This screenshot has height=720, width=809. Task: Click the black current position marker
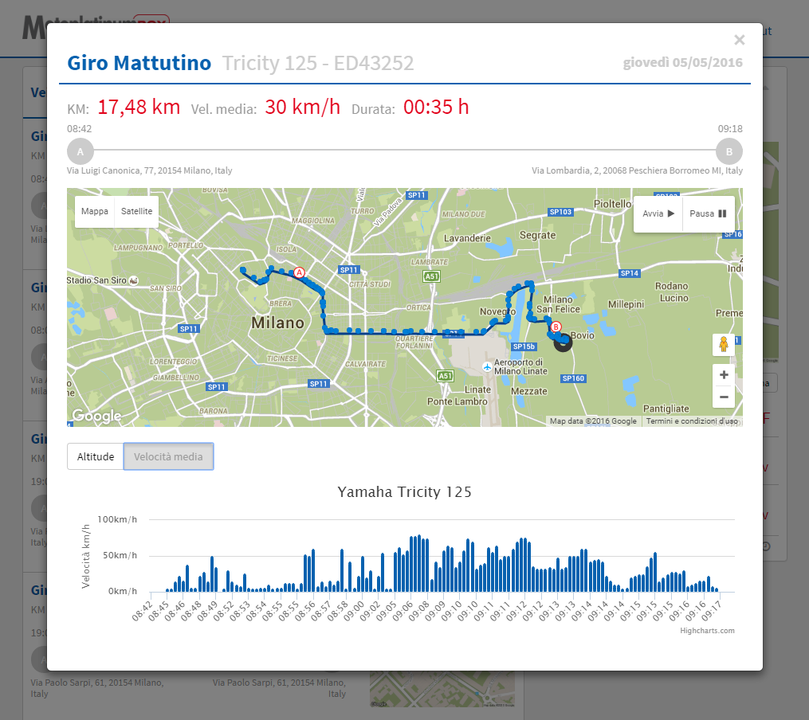[x=563, y=341]
